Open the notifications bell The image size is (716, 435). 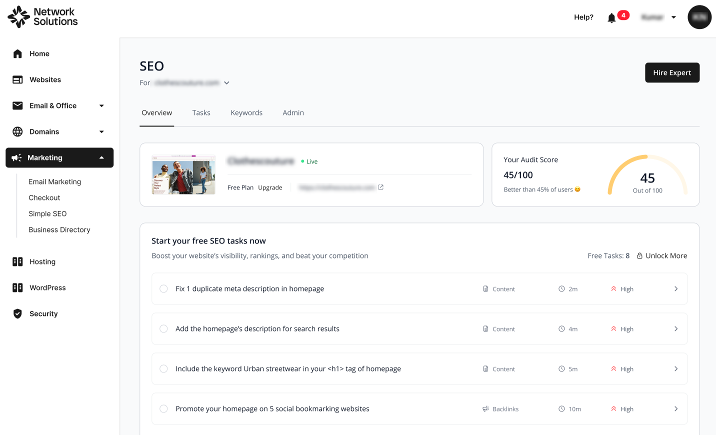pos(611,18)
